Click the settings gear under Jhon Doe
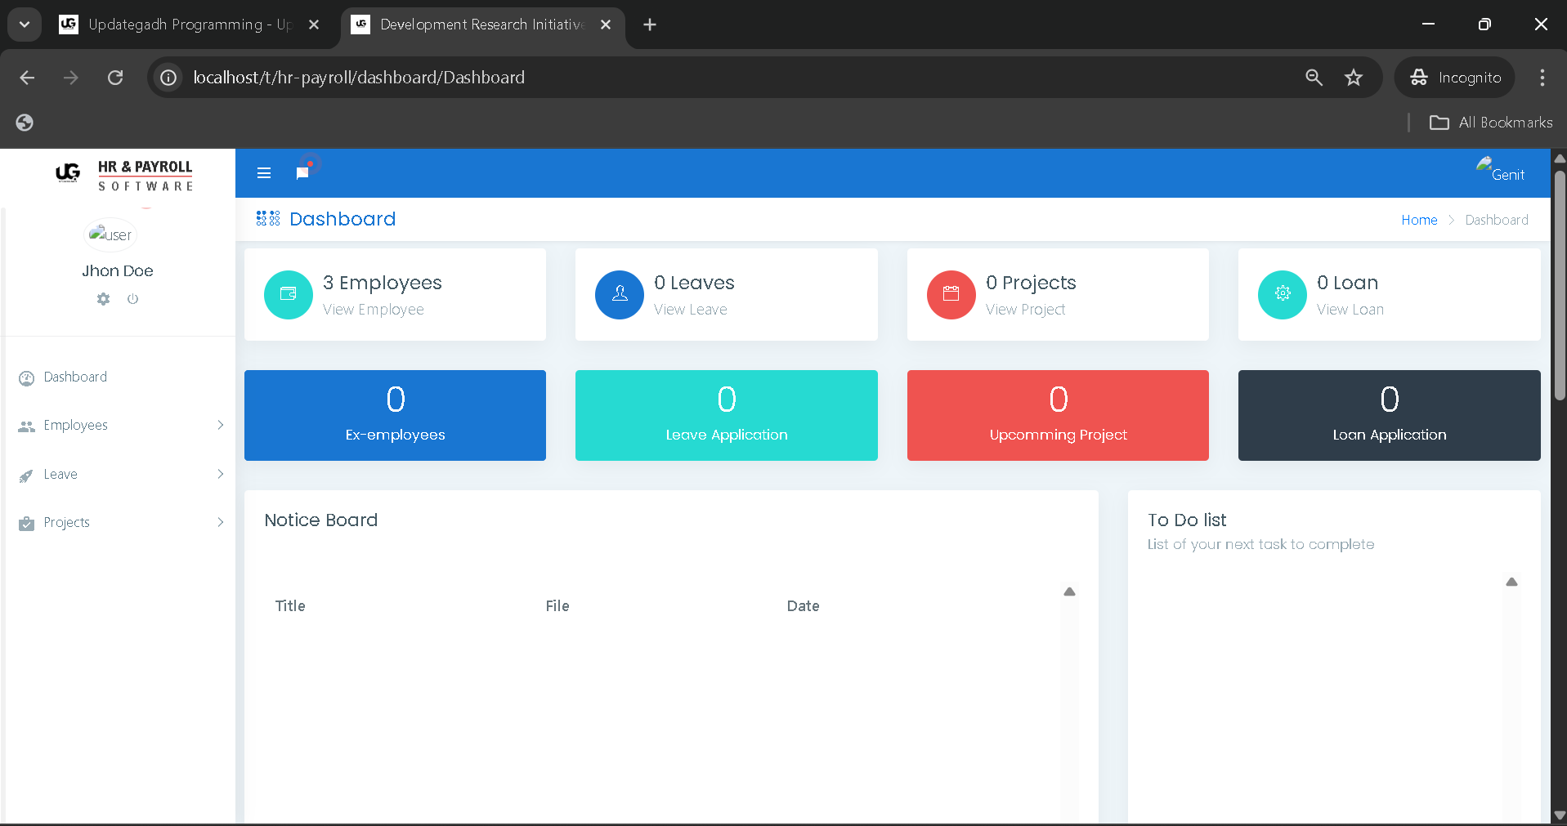 pyautogui.click(x=103, y=299)
